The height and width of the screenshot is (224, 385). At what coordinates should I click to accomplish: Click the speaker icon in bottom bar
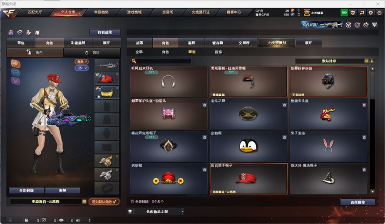(78, 220)
